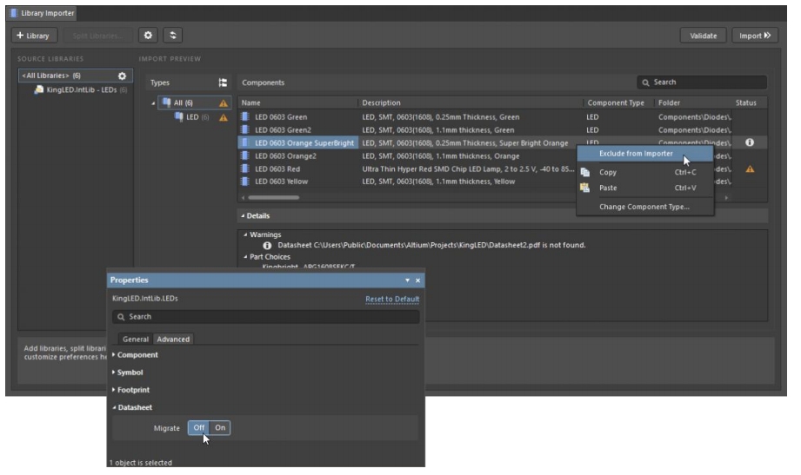801x475 pixels.
Task: Choose Copy from the context menu
Action: [644, 173]
